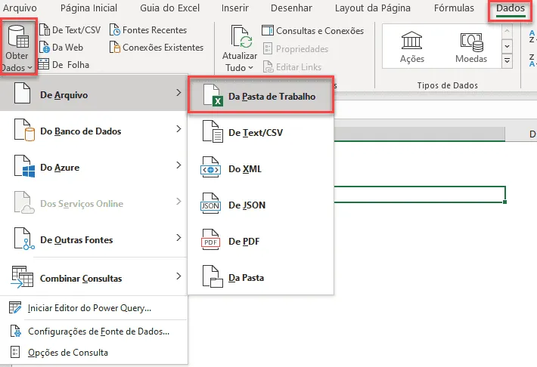
Task: Select the Dados tab
Action: [511, 9]
